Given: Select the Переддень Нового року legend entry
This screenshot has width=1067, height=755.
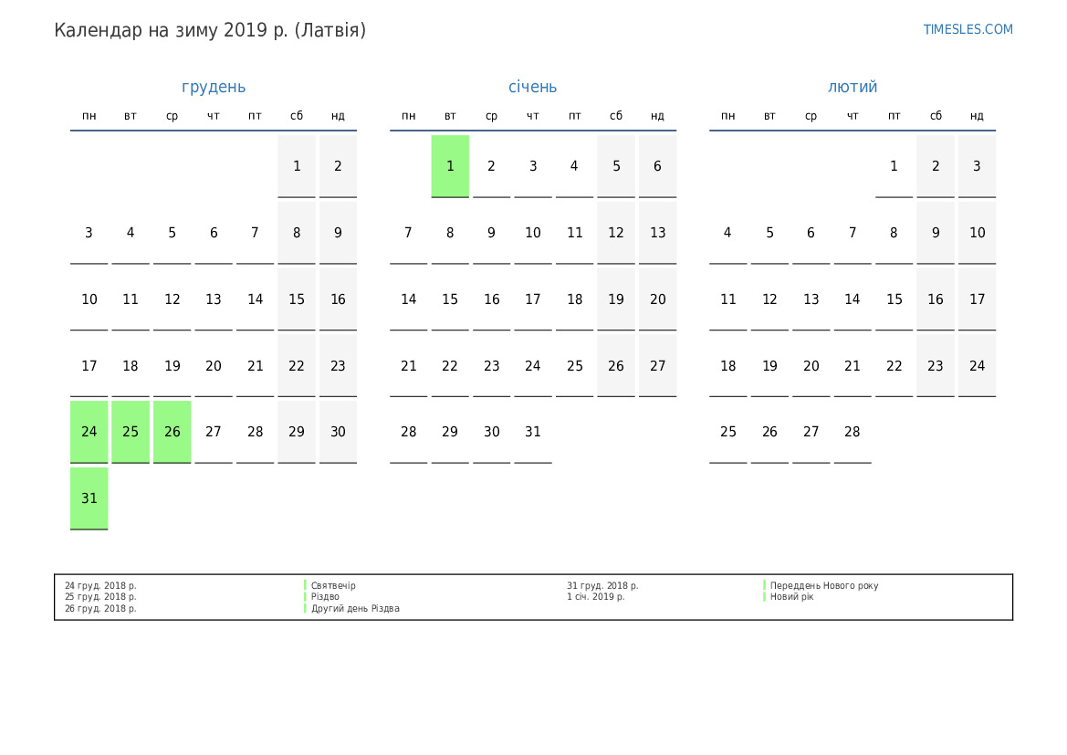Looking at the screenshot, I should point(823,585).
